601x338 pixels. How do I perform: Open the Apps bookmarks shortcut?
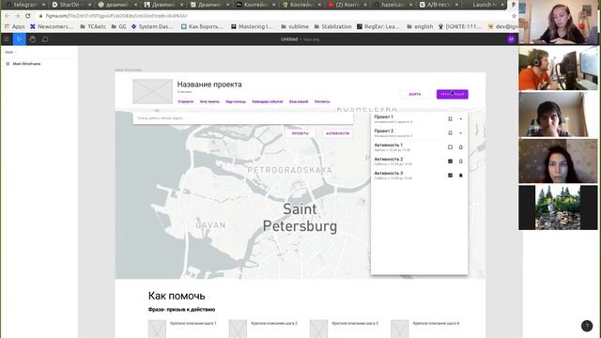click(x=14, y=26)
